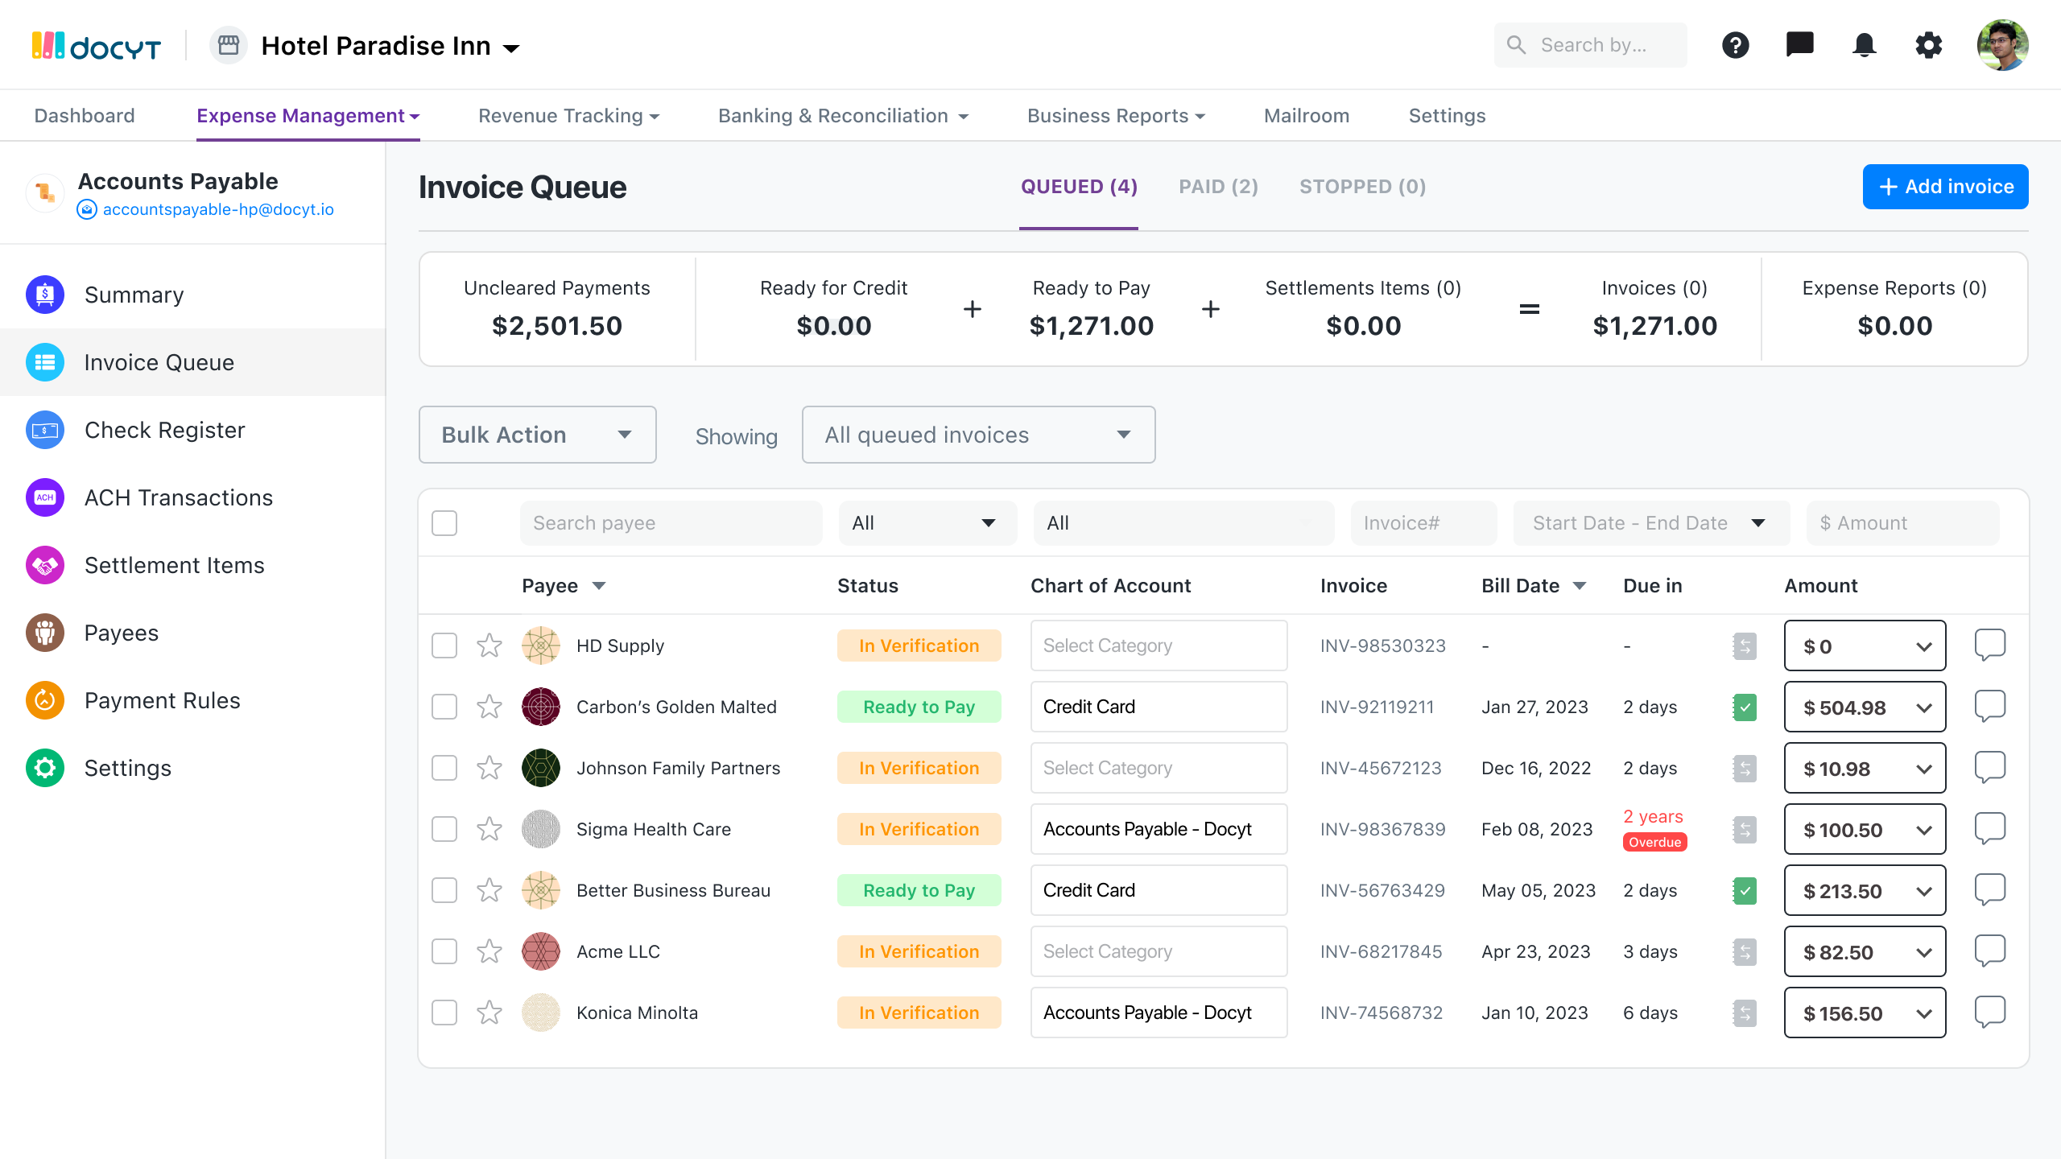Open the Payees section icon

pos(44,633)
